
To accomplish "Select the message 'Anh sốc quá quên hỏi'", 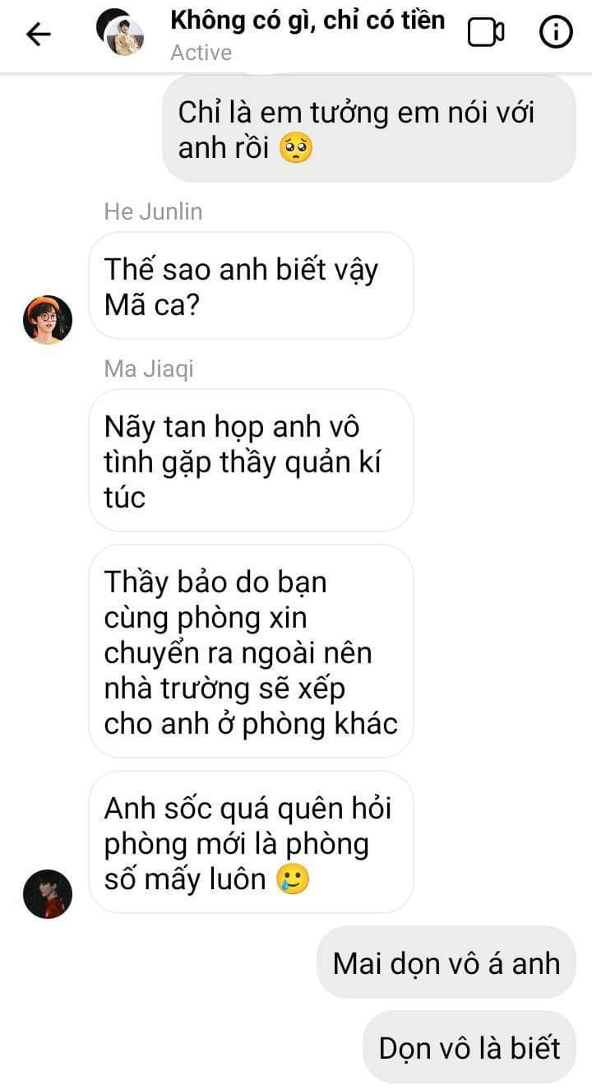I will point(251,842).
